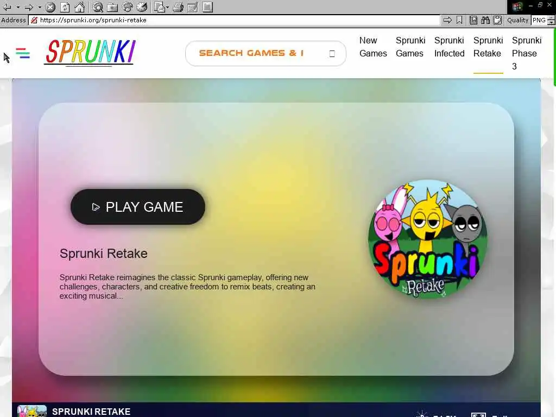
Task: Click the Quality label button
Action: coord(517,20)
